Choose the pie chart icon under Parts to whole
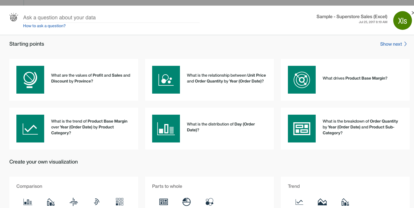The image size is (414, 208). click(186, 202)
